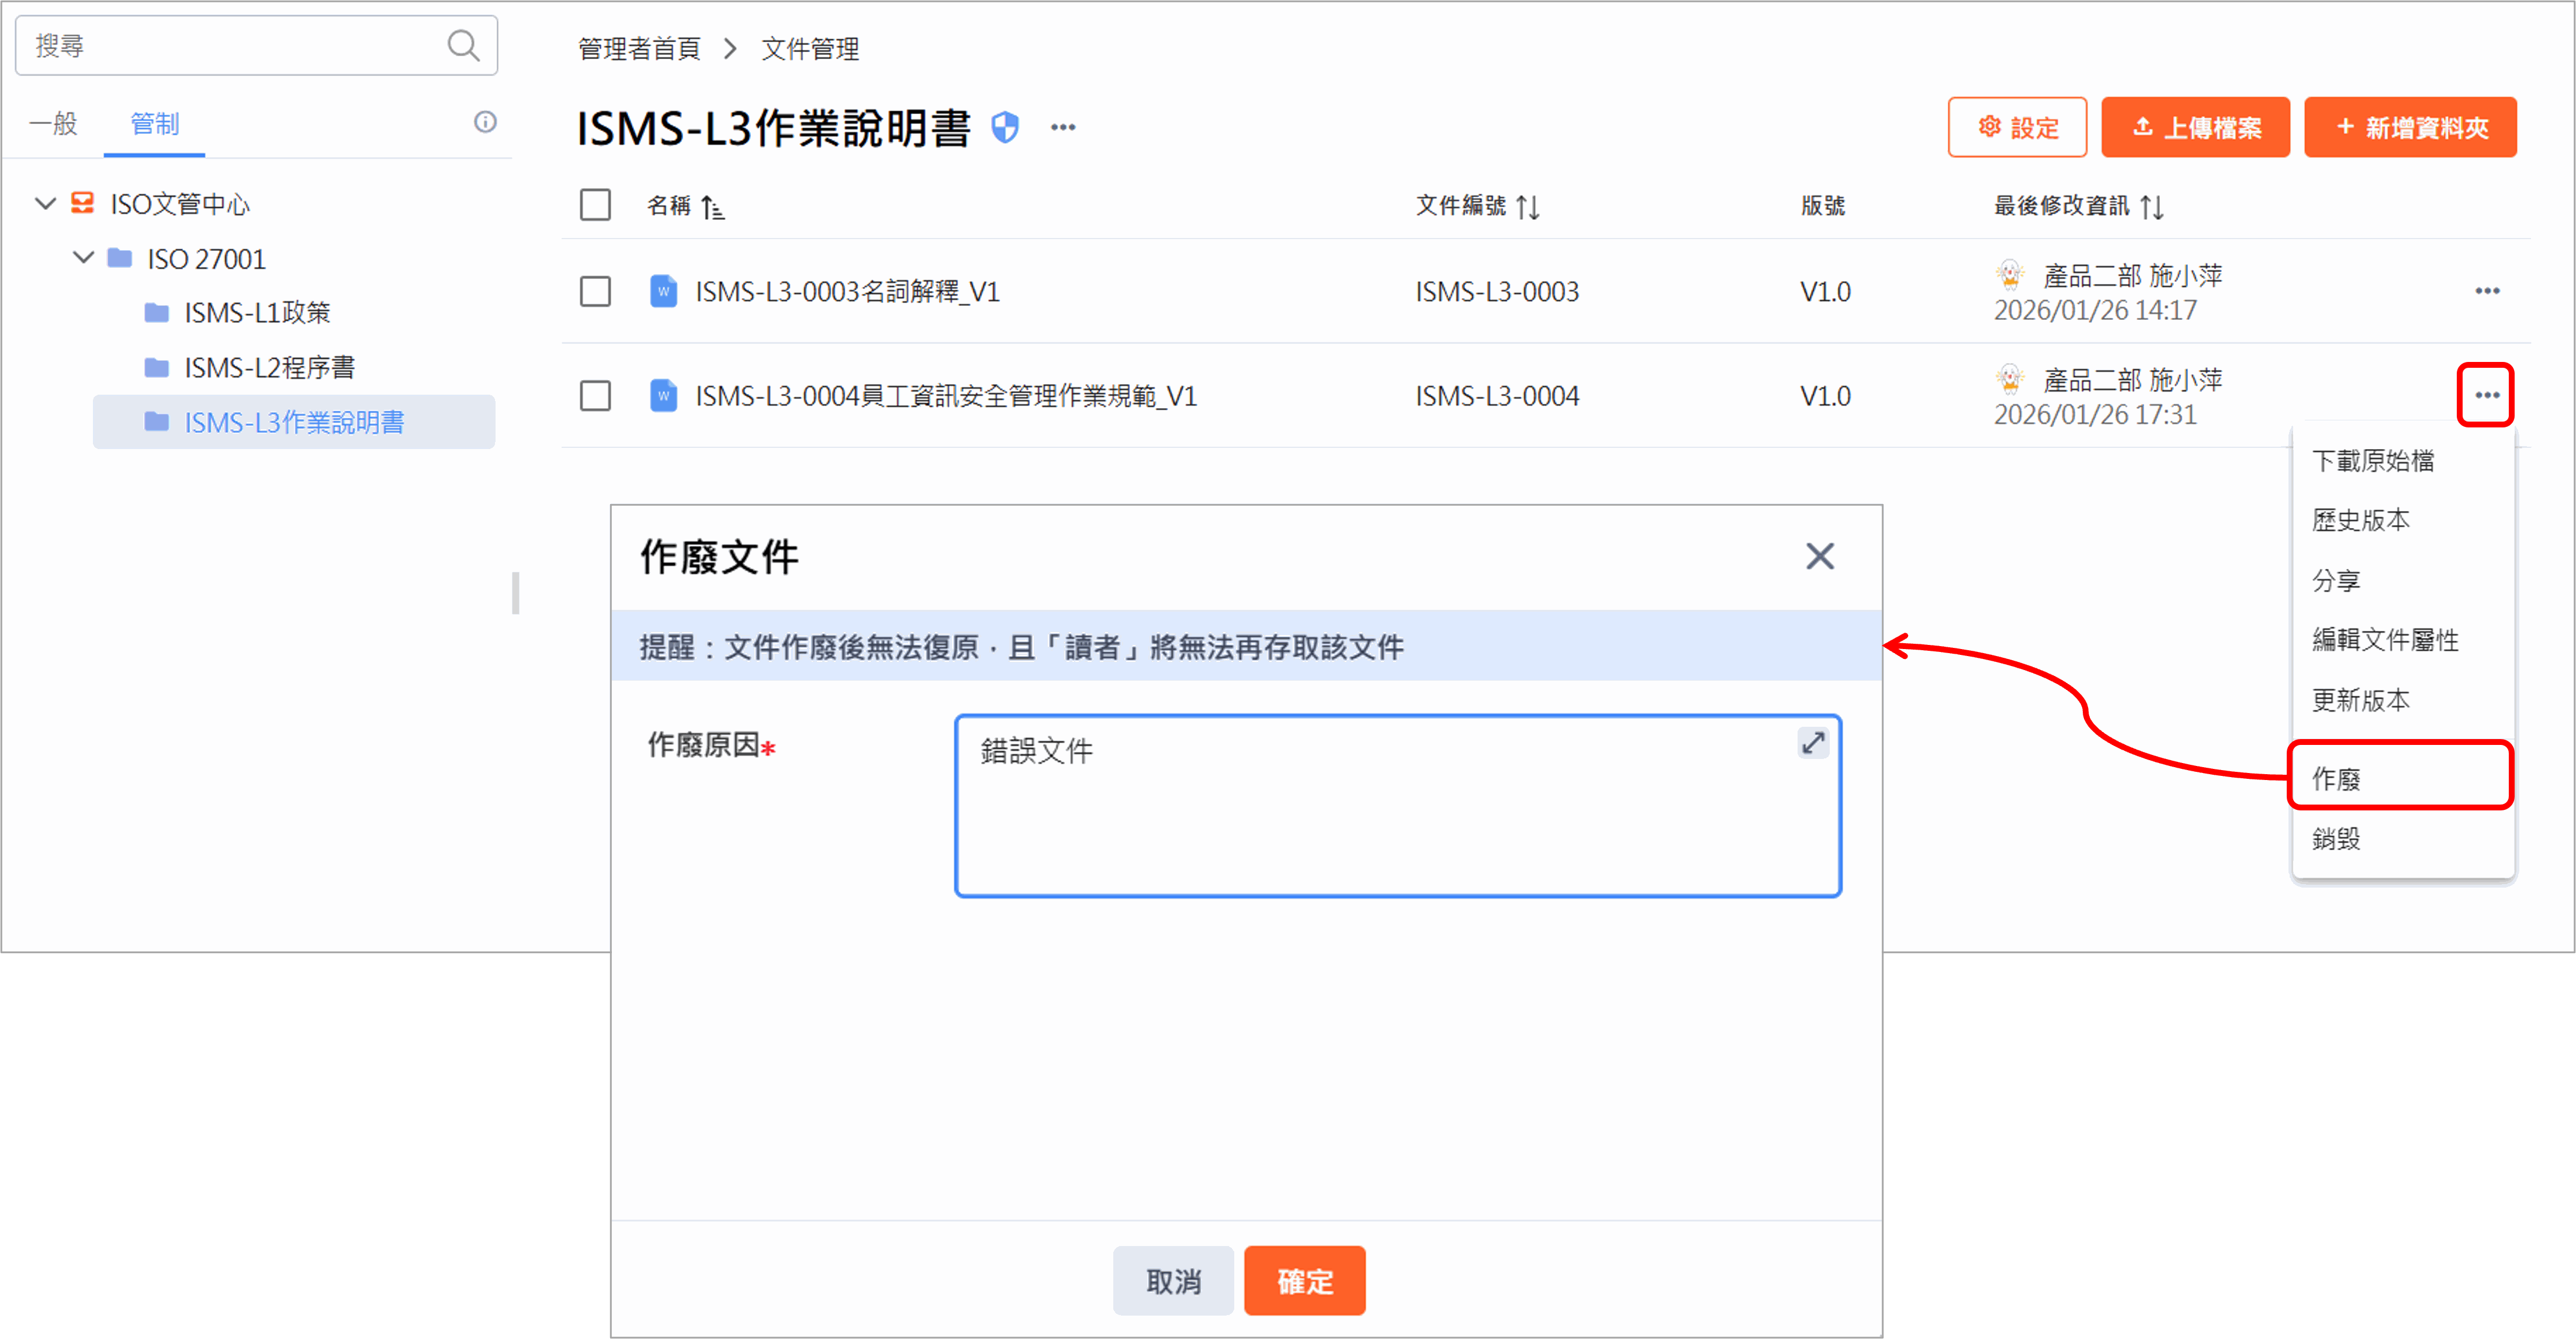Click the info icon beside tabs

click(x=485, y=122)
